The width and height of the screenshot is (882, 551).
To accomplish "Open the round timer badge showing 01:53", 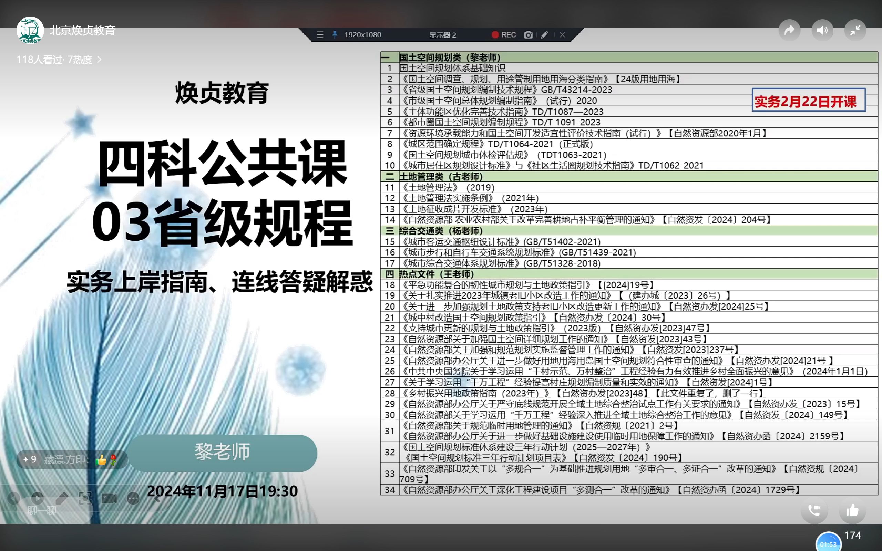I will pos(828,543).
